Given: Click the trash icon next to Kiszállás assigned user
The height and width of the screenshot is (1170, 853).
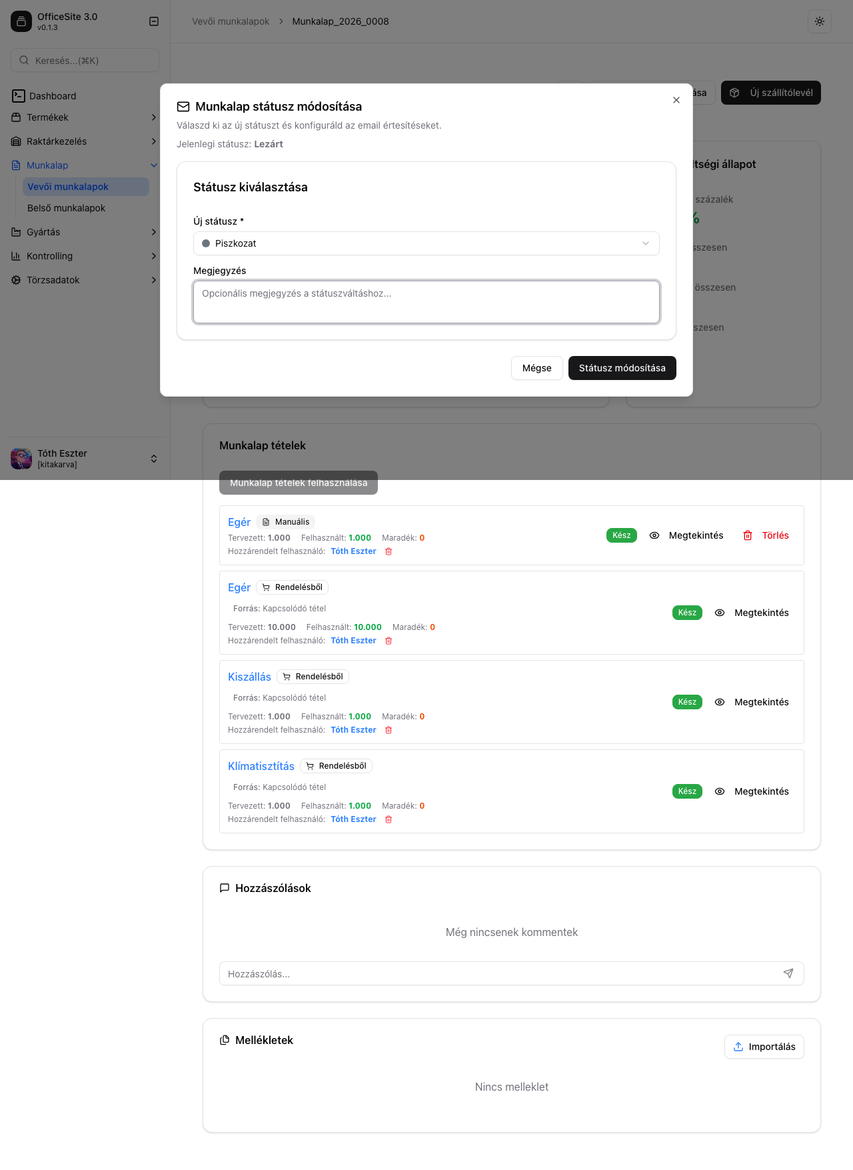Looking at the screenshot, I should tap(389, 730).
